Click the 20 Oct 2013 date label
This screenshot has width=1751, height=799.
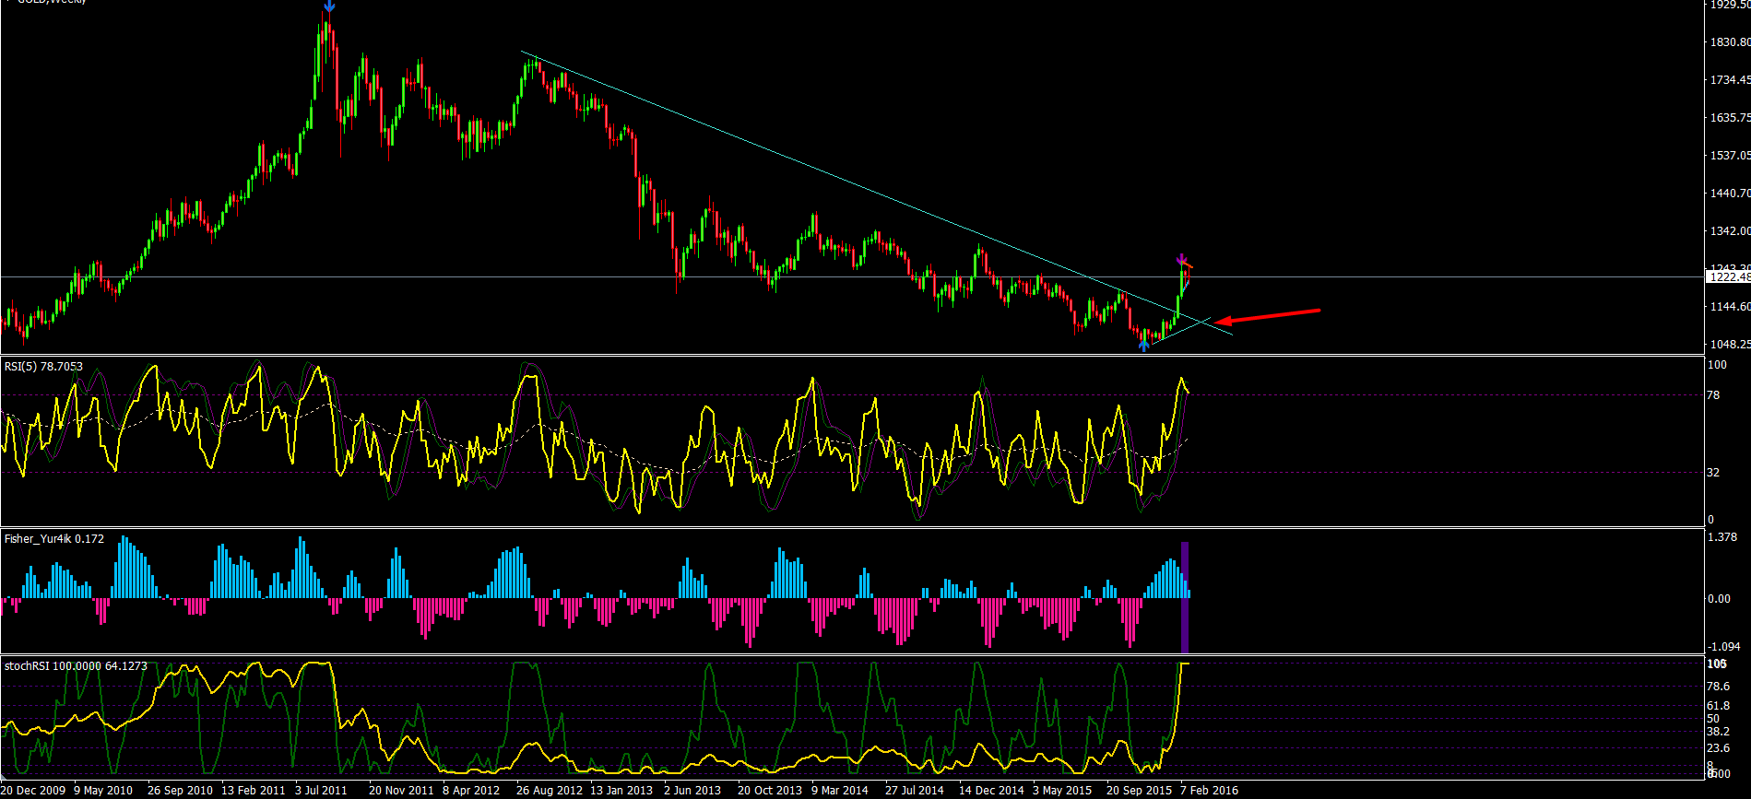tap(770, 791)
